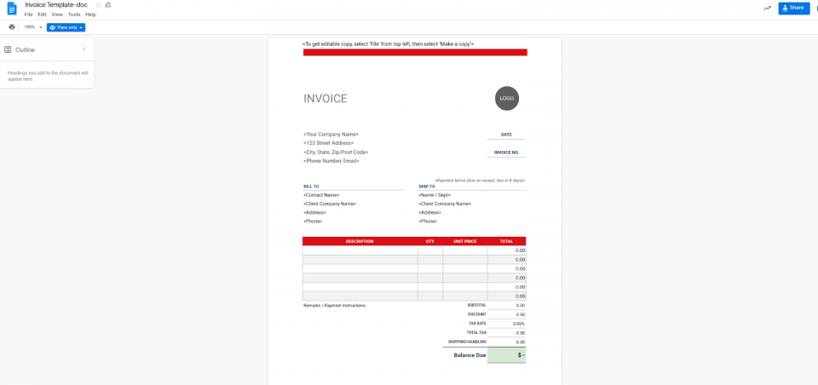The image size is (818, 385).
Task: Open the View menu
Action: tap(57, 14)
